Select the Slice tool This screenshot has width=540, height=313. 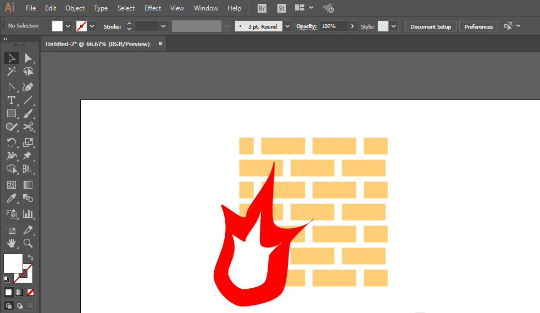(28, 229)
